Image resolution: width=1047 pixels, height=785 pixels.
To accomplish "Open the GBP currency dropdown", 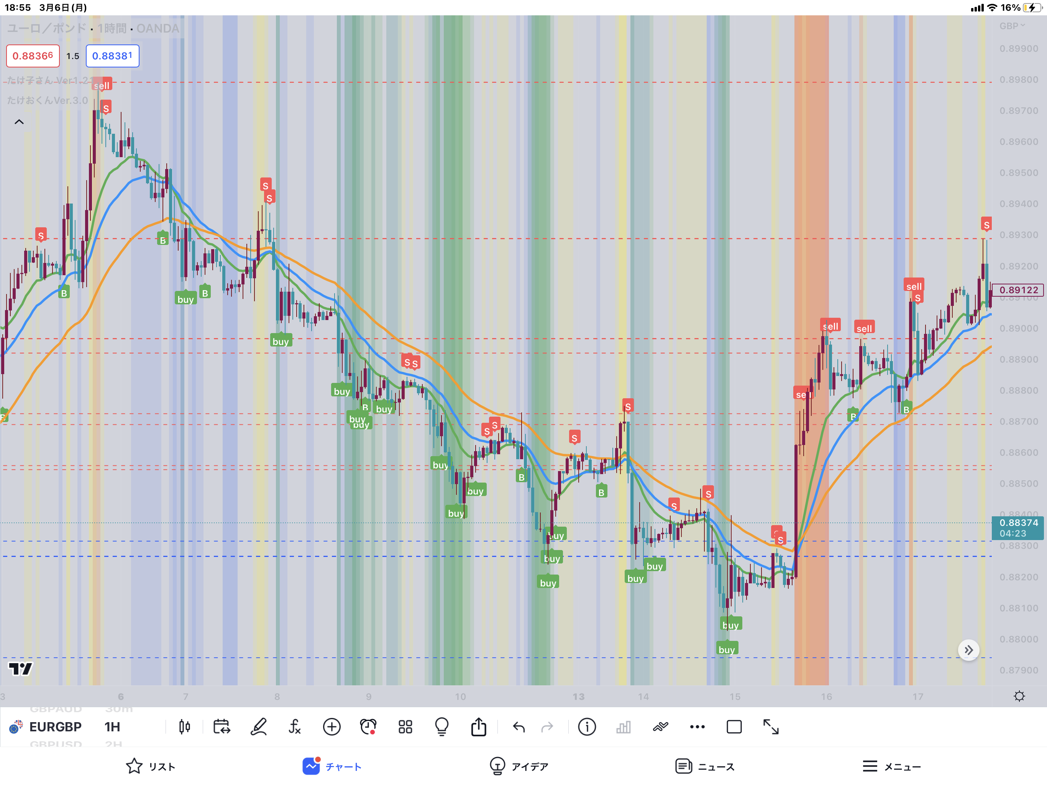I will pos(1012,26).
